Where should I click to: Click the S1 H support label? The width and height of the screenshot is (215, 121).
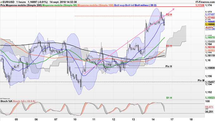169,98
